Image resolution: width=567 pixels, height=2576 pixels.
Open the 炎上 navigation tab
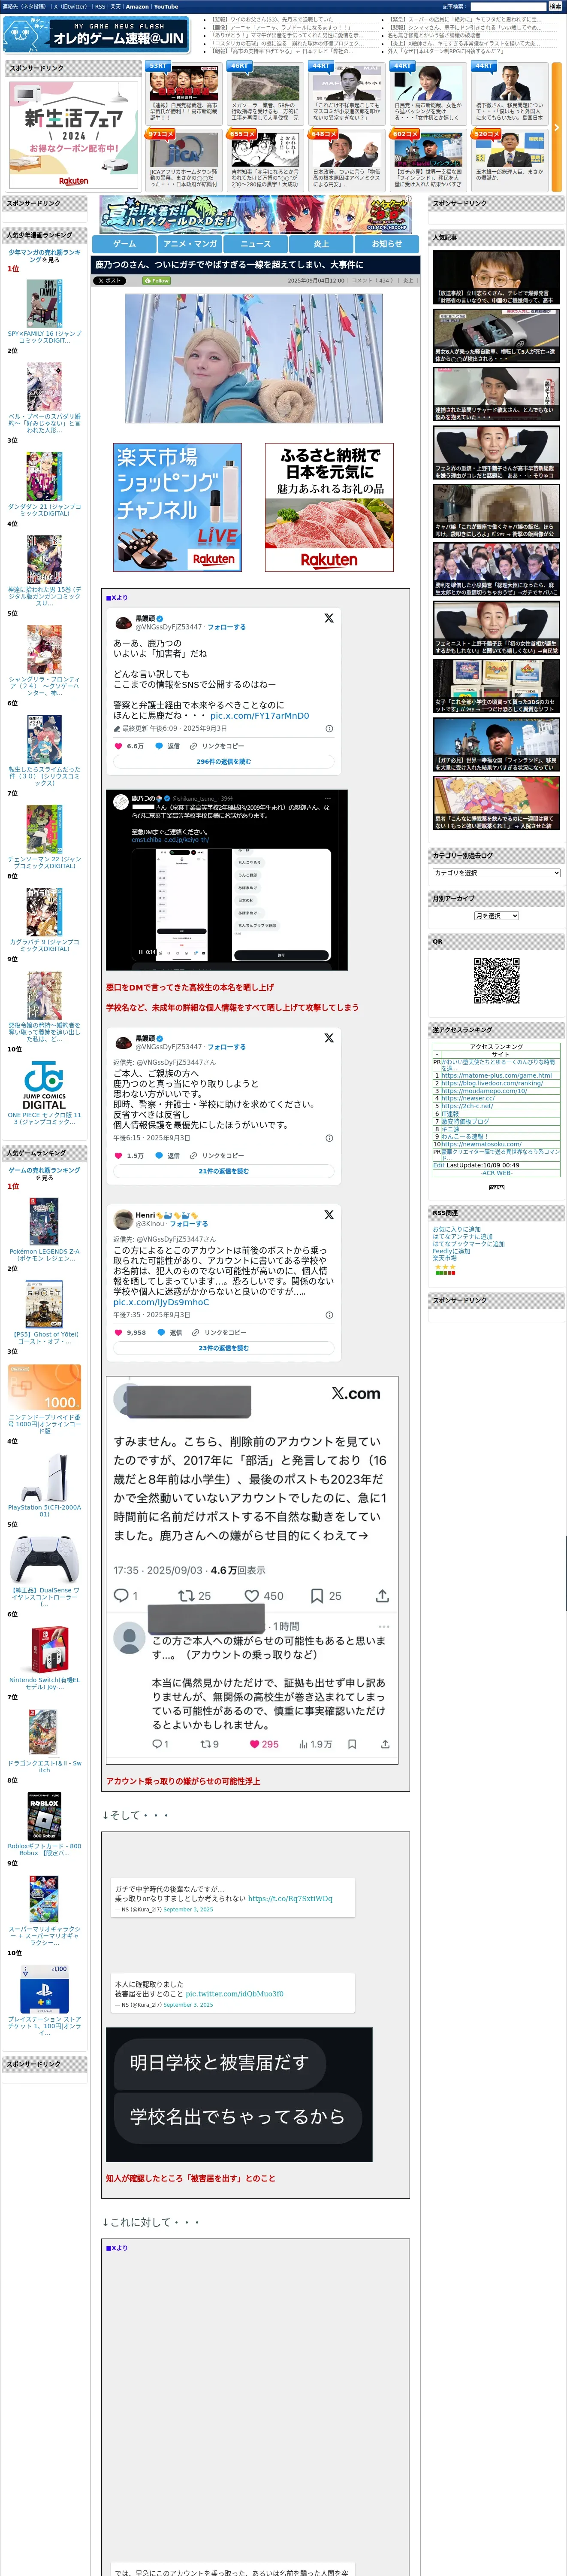(x=321, y=244)
